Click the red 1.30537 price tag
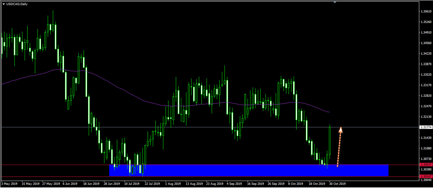Screen dimensions: 433x188 point(426,165)
